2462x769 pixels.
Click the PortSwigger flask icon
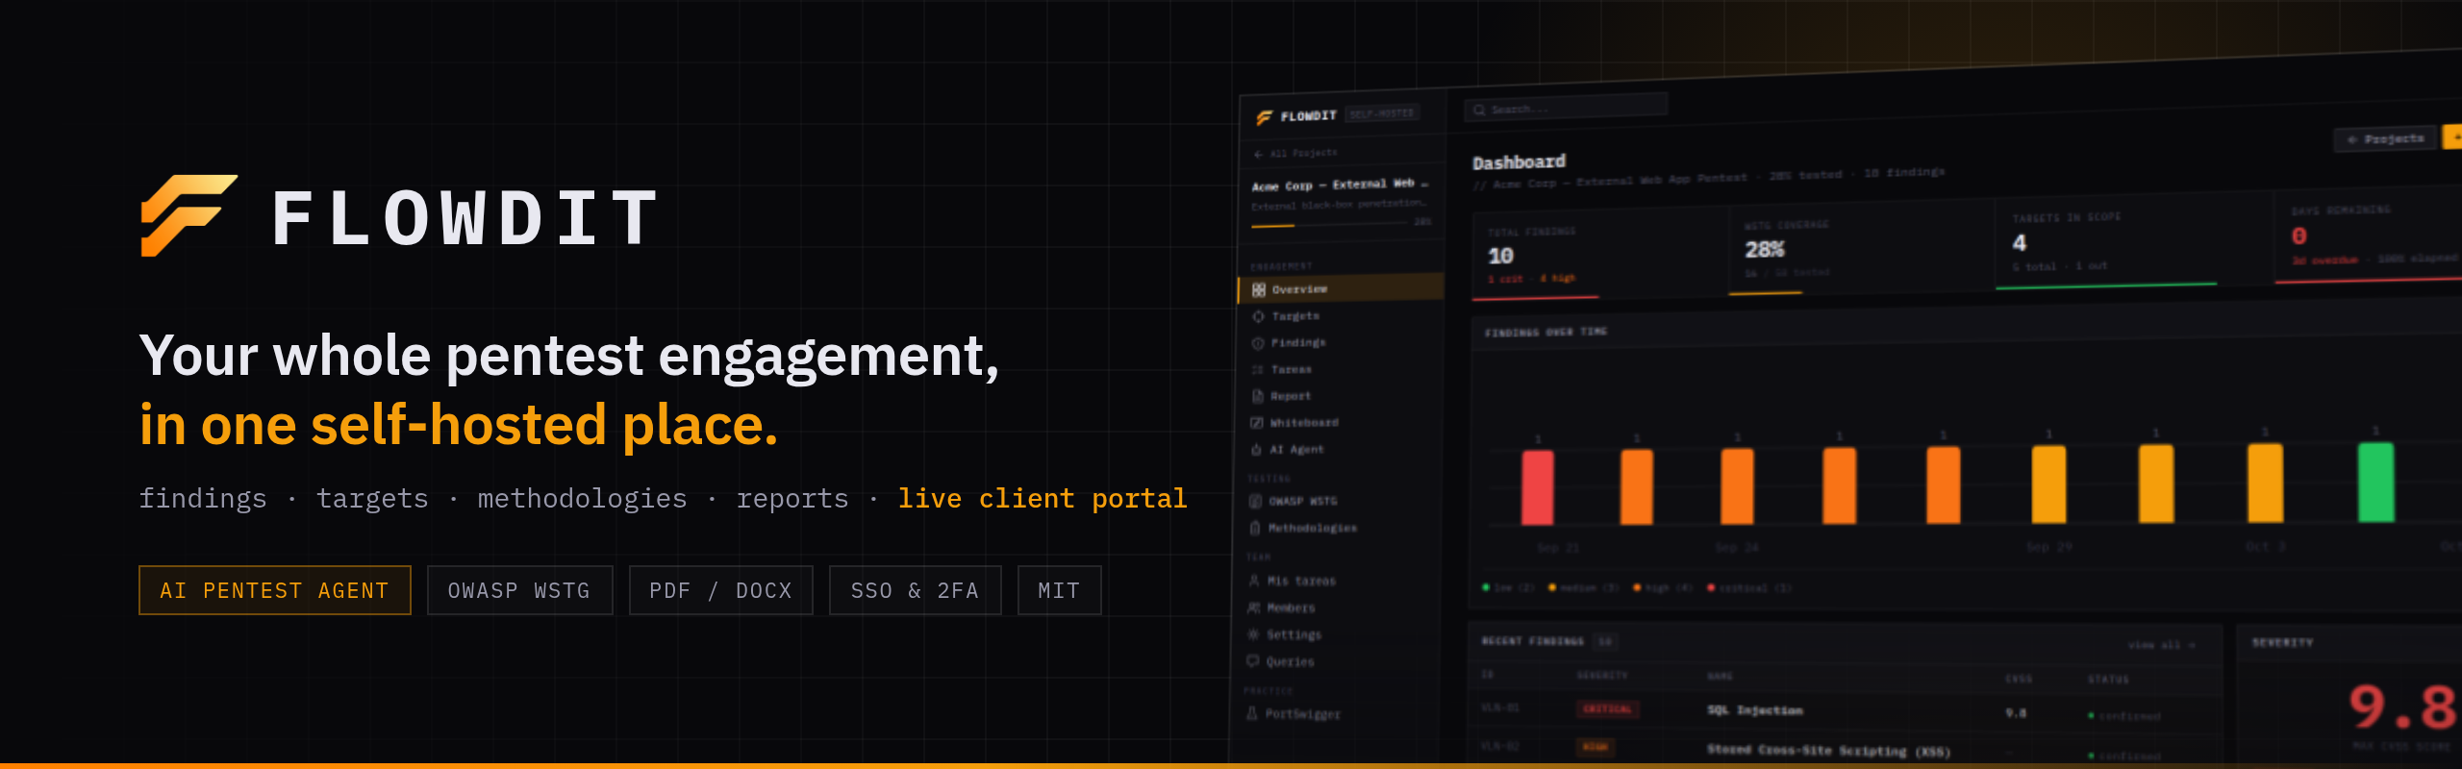point(1252,713)
